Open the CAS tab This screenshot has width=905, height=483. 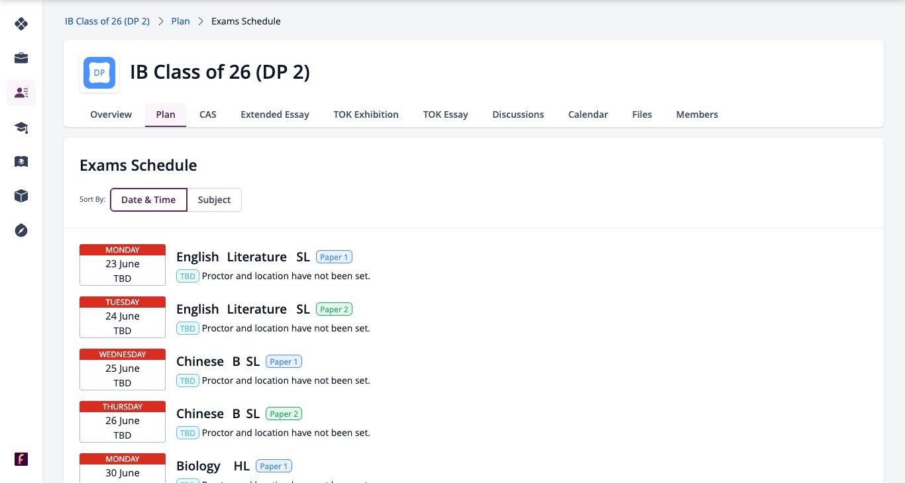(x=208, y=114)
